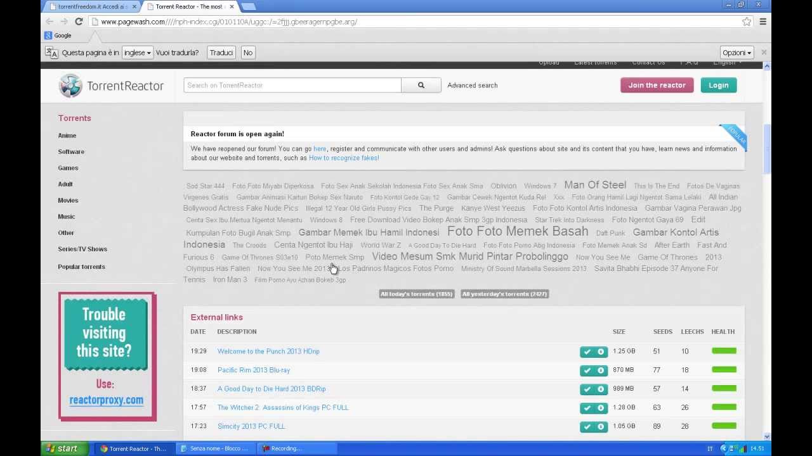
Task: Download The Witcher 2 torrent
Action: pyautogui.click(x=601, y=408)
